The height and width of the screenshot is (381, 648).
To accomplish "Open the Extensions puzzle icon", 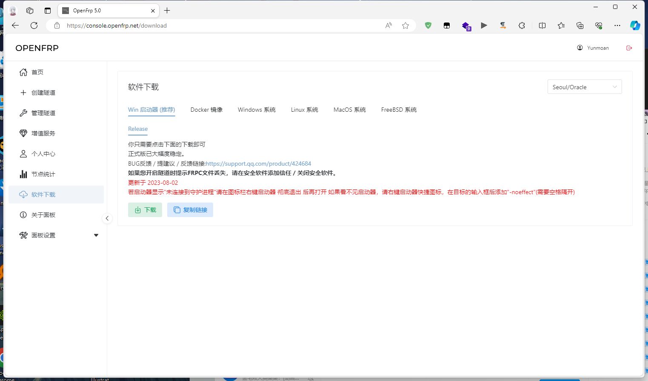I will 522,25.
